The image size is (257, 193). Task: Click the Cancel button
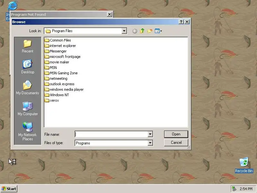(x=176, y=142)
